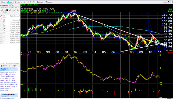The height and width of the screenshot is (99, 173).
Task: Click the New toolbar button
Action: point(3,2)
